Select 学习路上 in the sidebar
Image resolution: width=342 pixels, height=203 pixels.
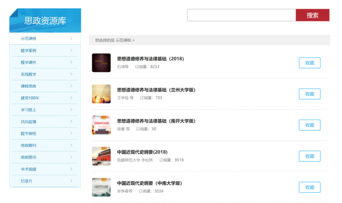coord(45,110)
